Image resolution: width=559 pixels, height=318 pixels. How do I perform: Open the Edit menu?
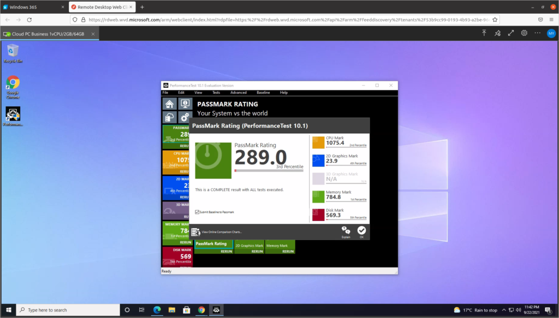(181, 93)
